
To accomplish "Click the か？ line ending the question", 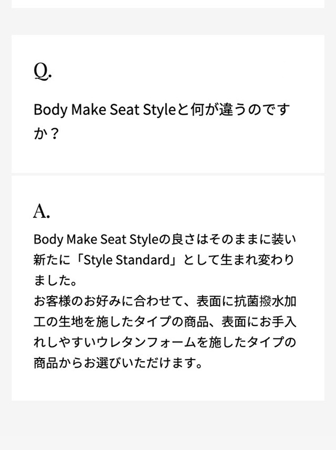I will [x=47, y=134].
